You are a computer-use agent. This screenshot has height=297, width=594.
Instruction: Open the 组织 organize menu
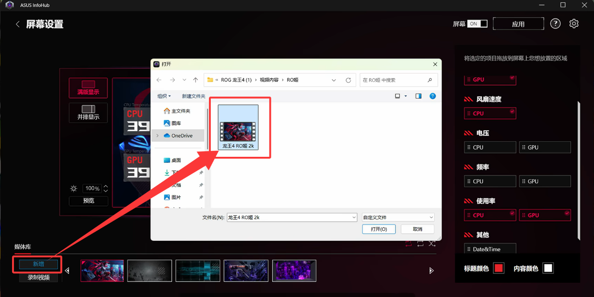point(164,96)
